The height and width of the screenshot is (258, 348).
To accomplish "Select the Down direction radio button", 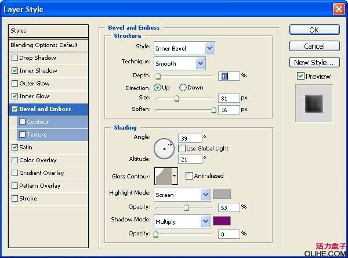I will point(183,88).
